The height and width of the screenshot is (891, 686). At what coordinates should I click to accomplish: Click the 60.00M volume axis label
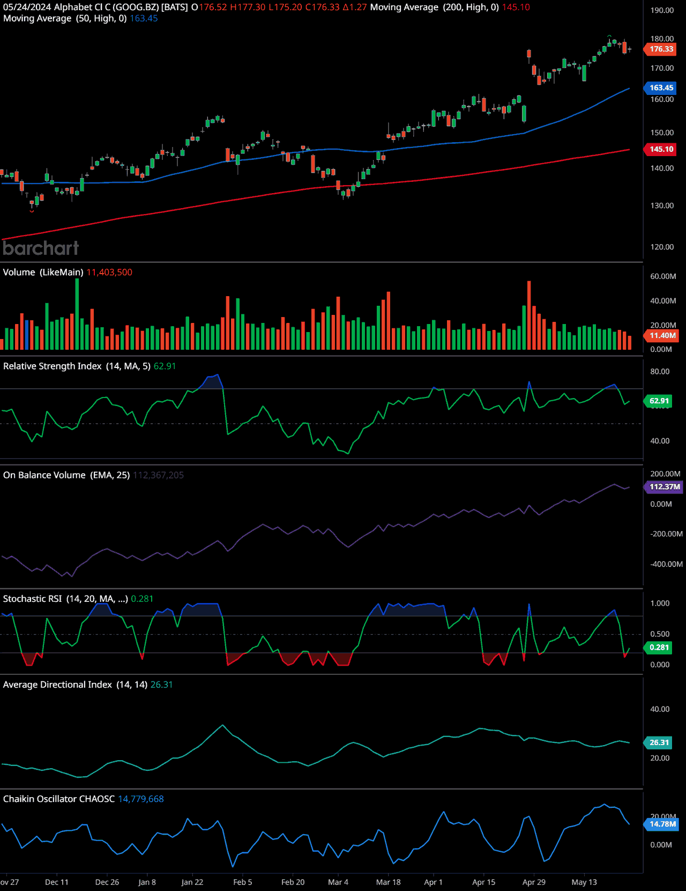663,276
